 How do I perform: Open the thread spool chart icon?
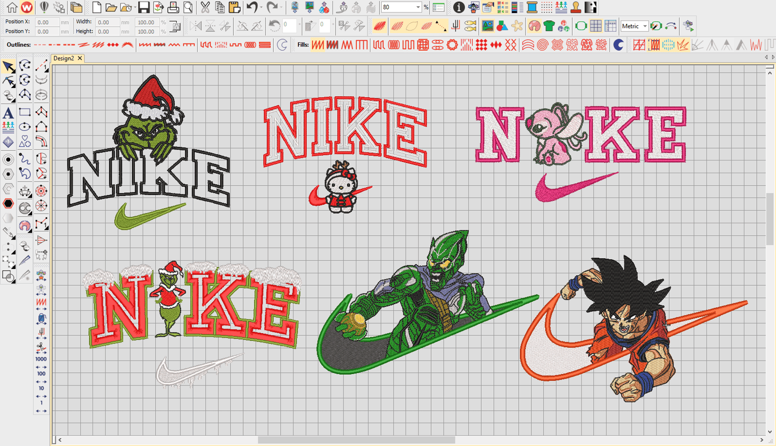point(532,7)
